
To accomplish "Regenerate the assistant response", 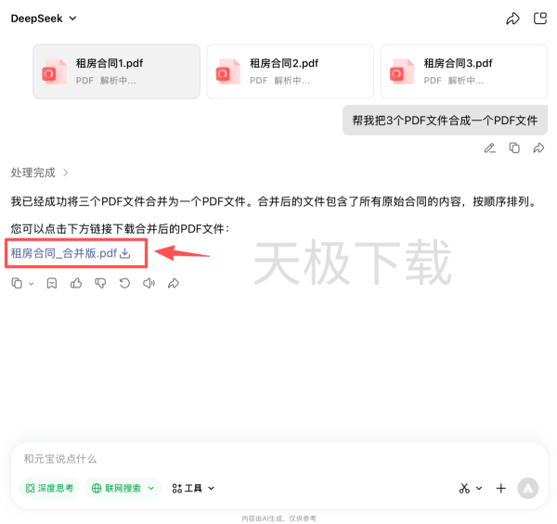I will point(124,283).
